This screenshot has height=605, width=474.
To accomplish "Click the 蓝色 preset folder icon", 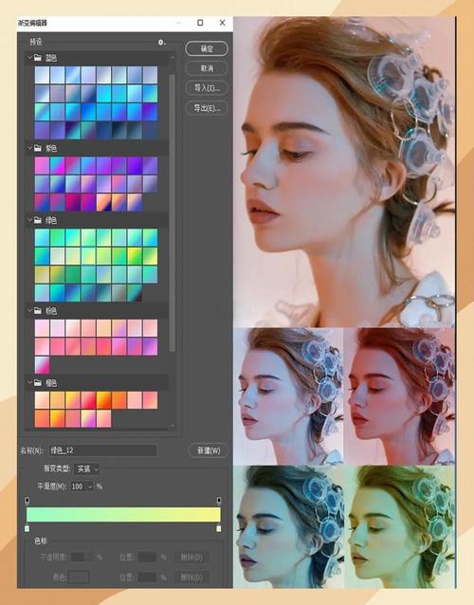I will (37, 58).
